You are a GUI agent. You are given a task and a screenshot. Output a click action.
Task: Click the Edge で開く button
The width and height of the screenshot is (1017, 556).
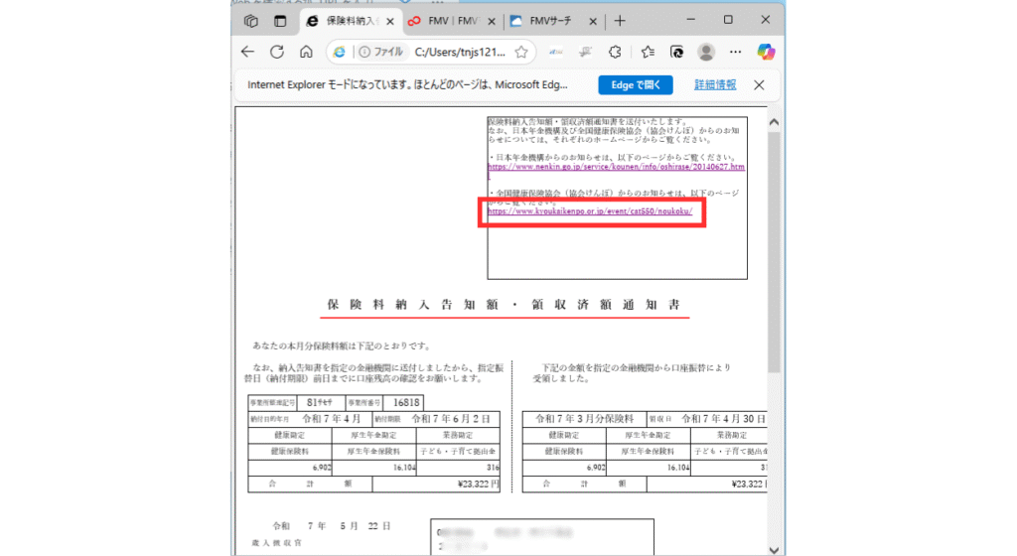[636, 85]
